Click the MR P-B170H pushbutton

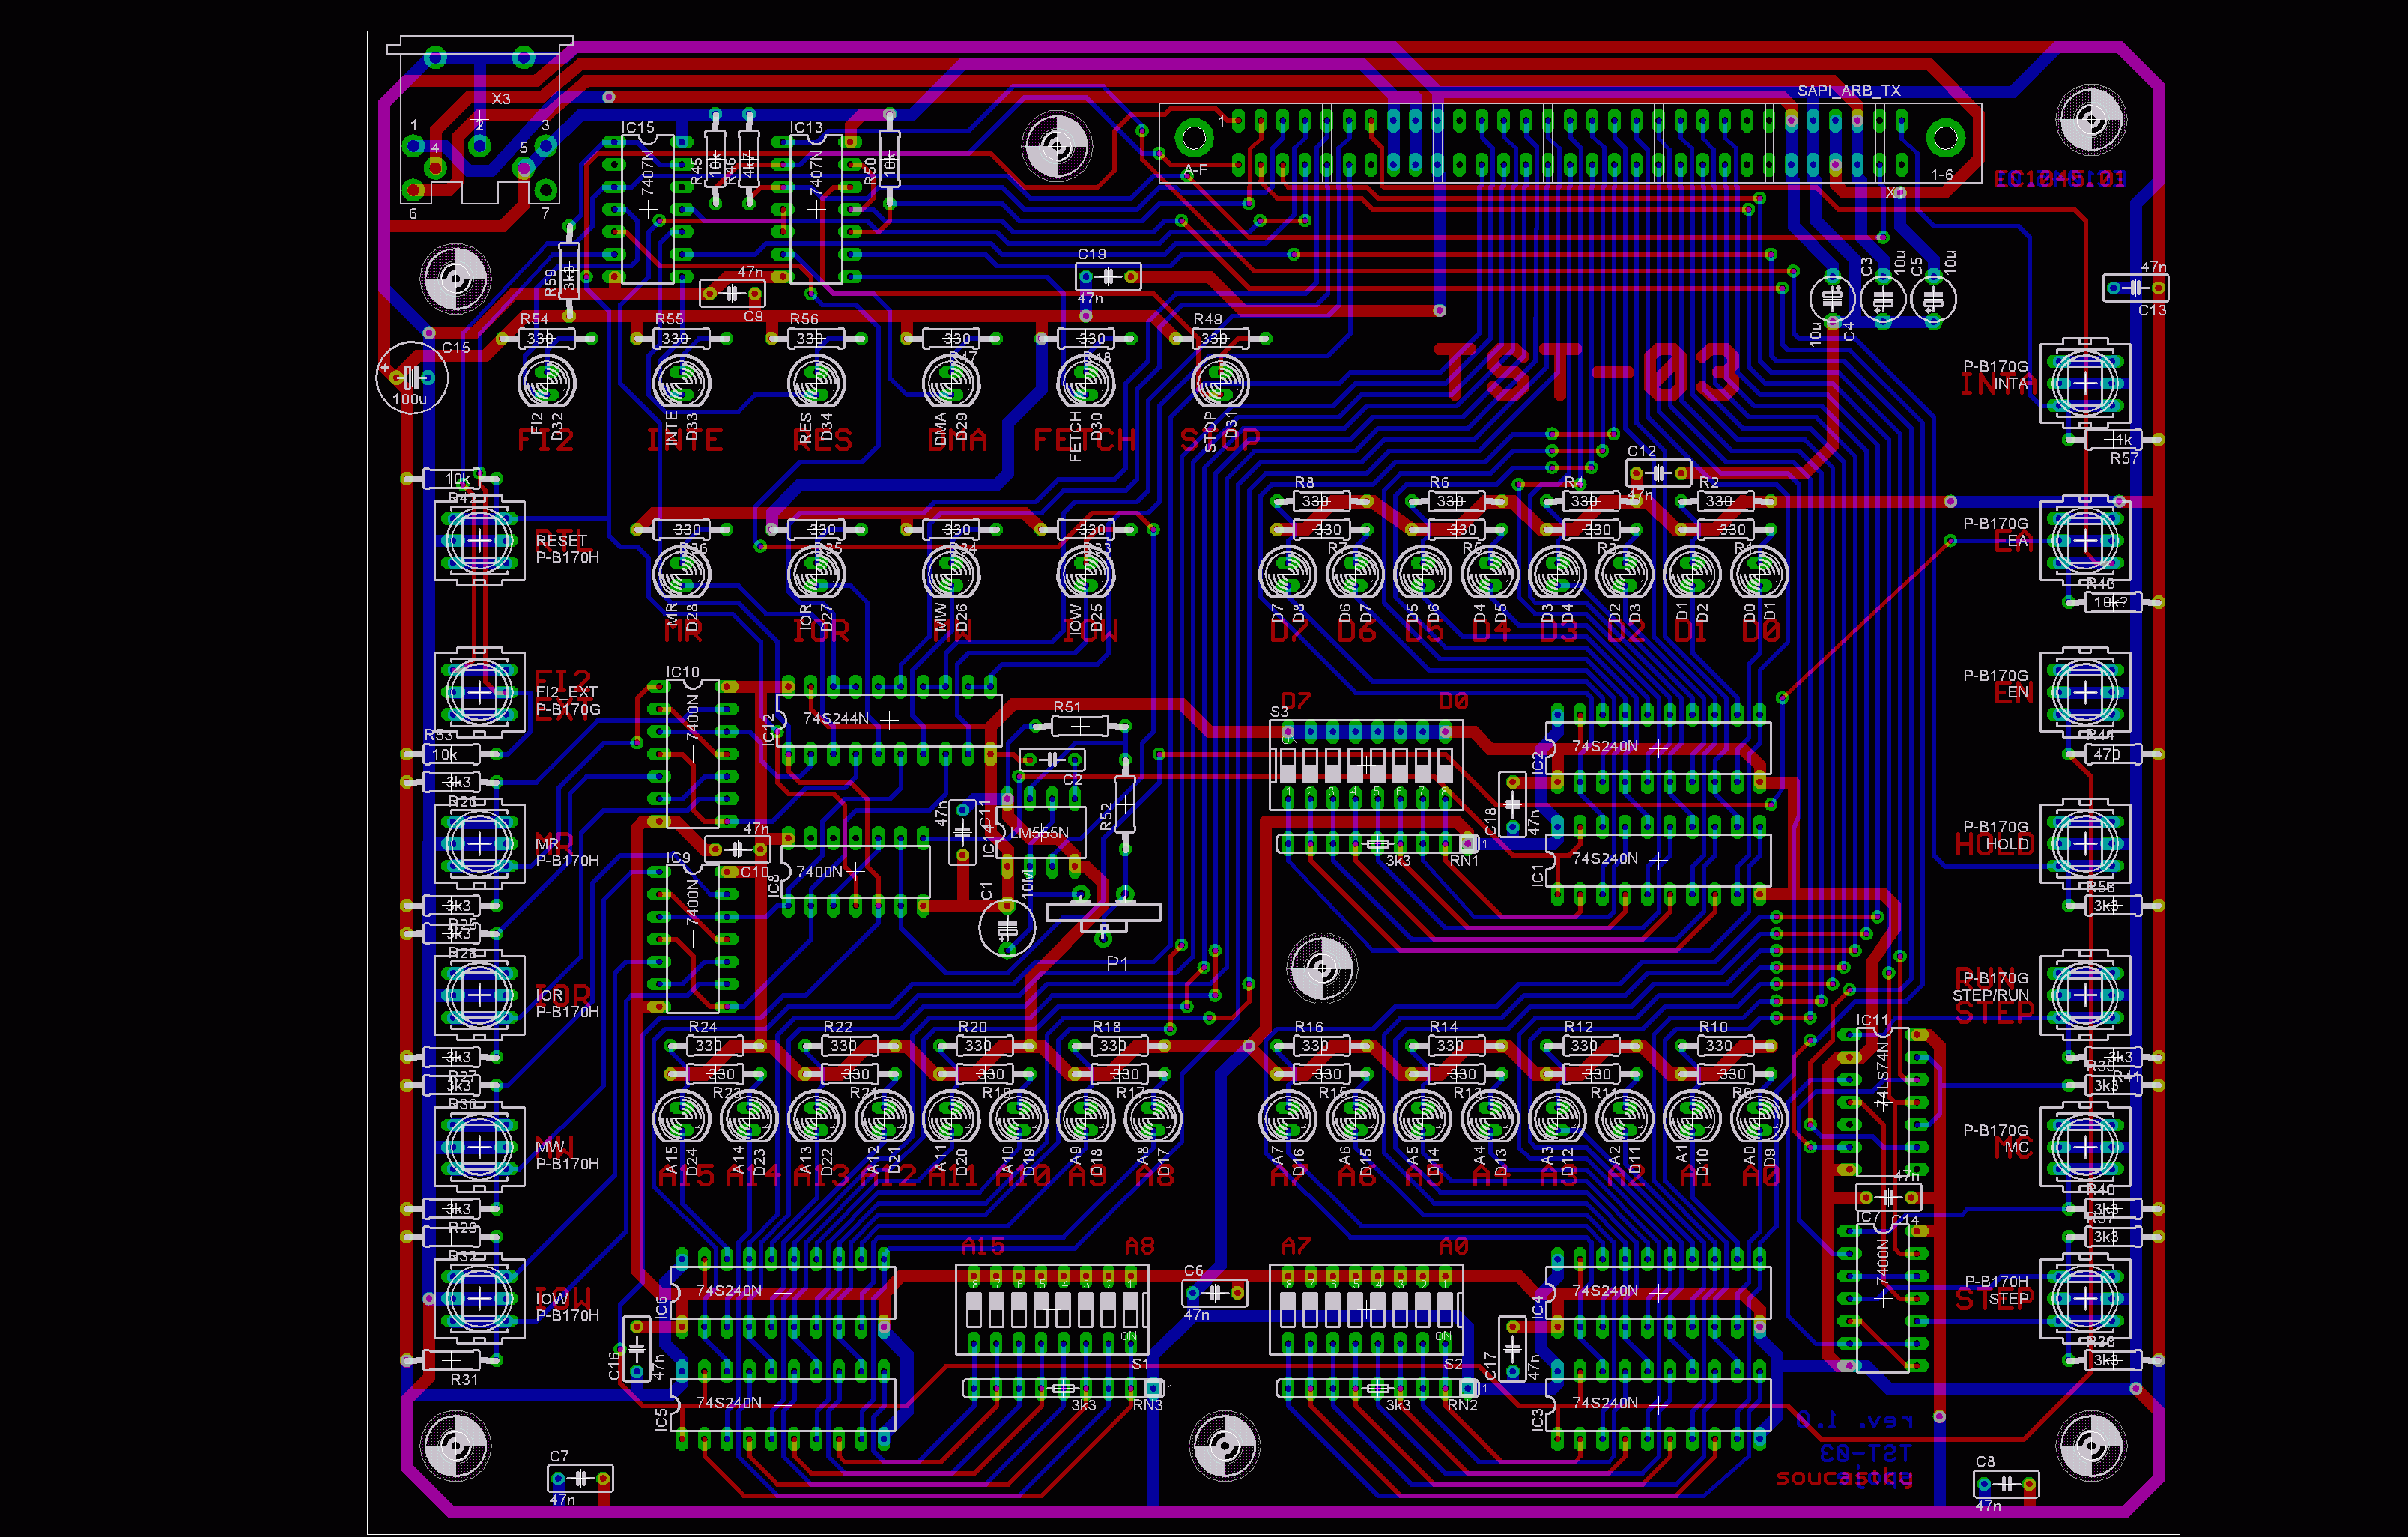[x=480, y=844]
